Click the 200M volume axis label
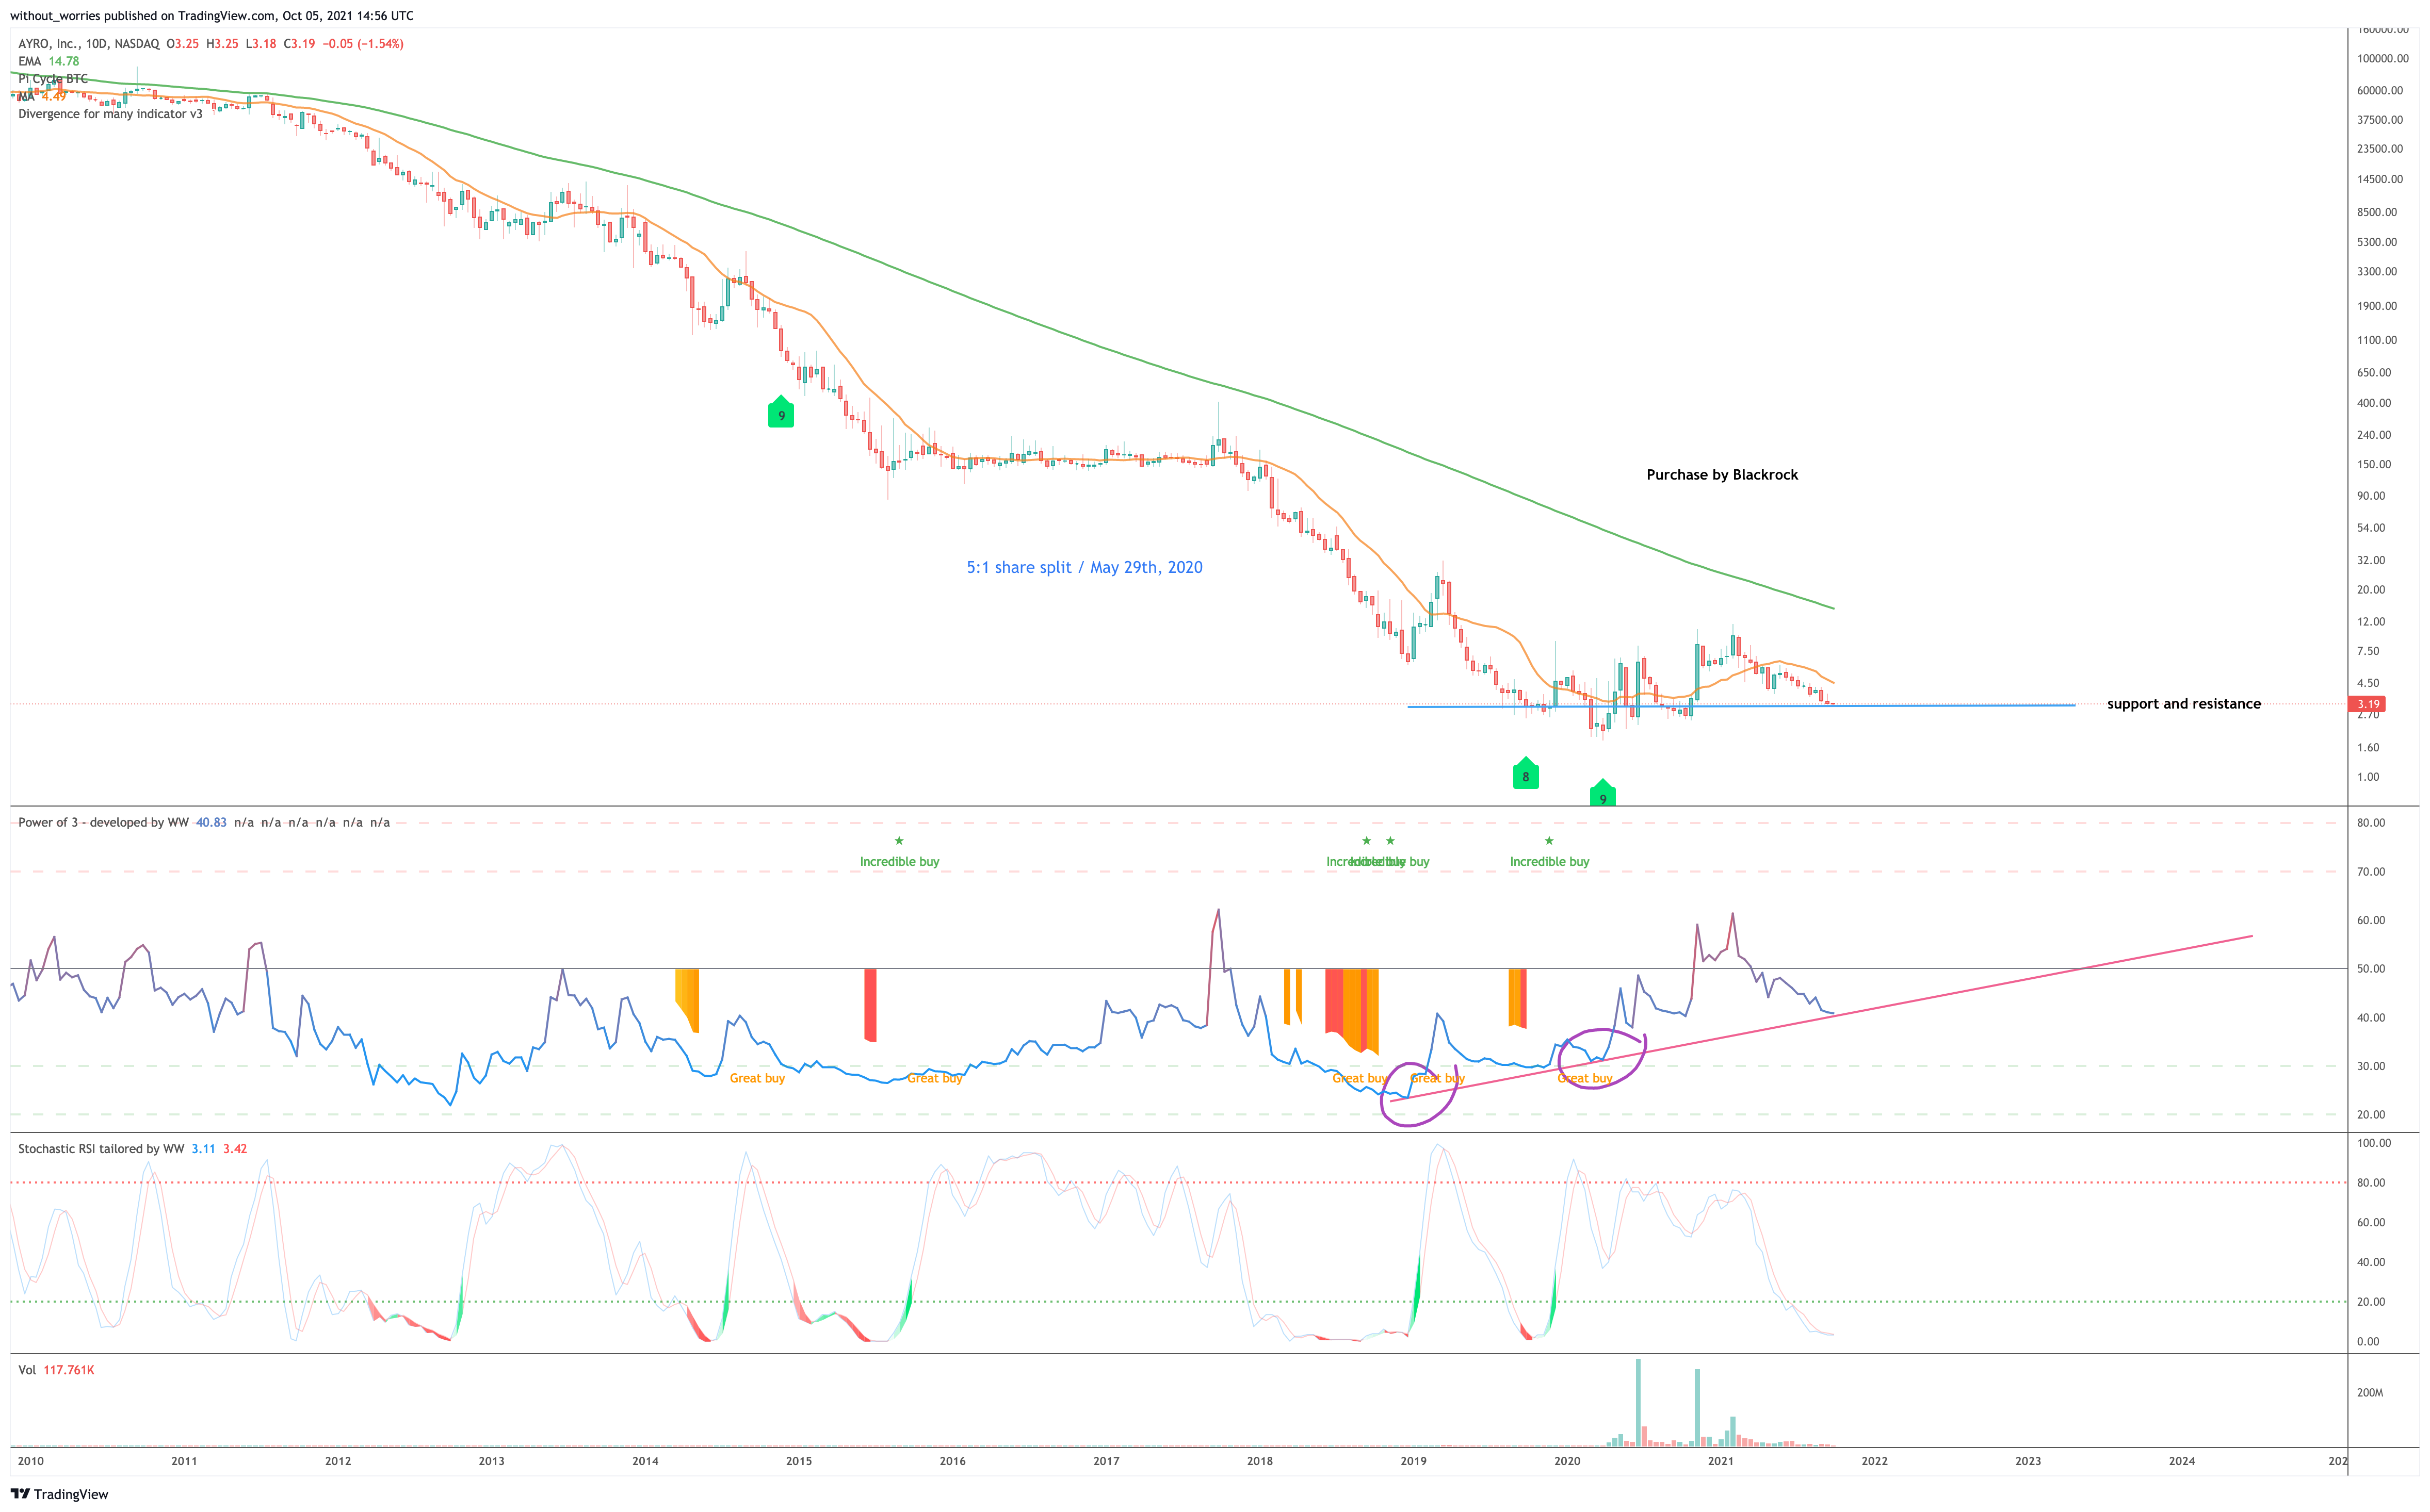The width and height of the screenshot is (2430, 1512). pyautogui.click(x=2370, y=1392)
